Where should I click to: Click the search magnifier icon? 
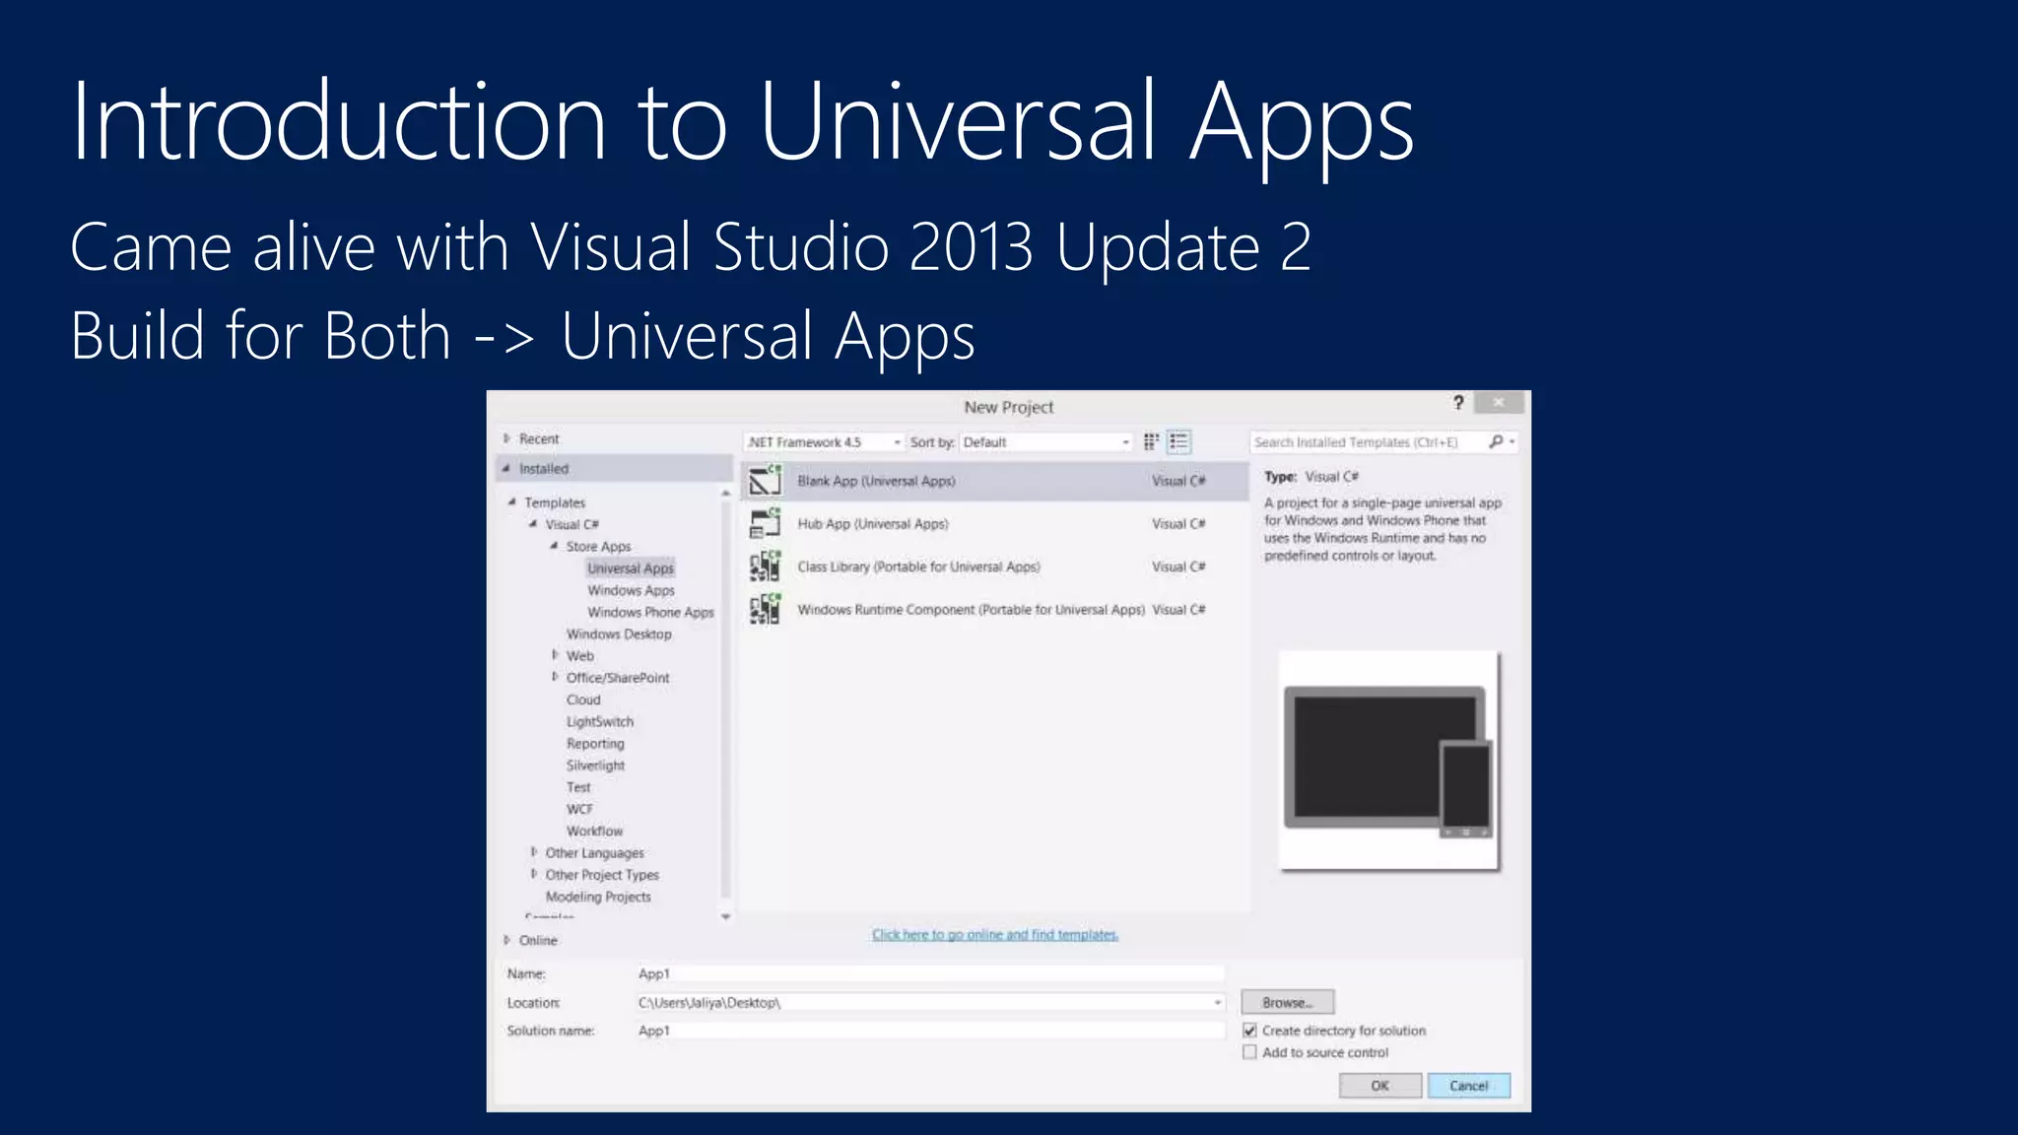click(1496, 442)
